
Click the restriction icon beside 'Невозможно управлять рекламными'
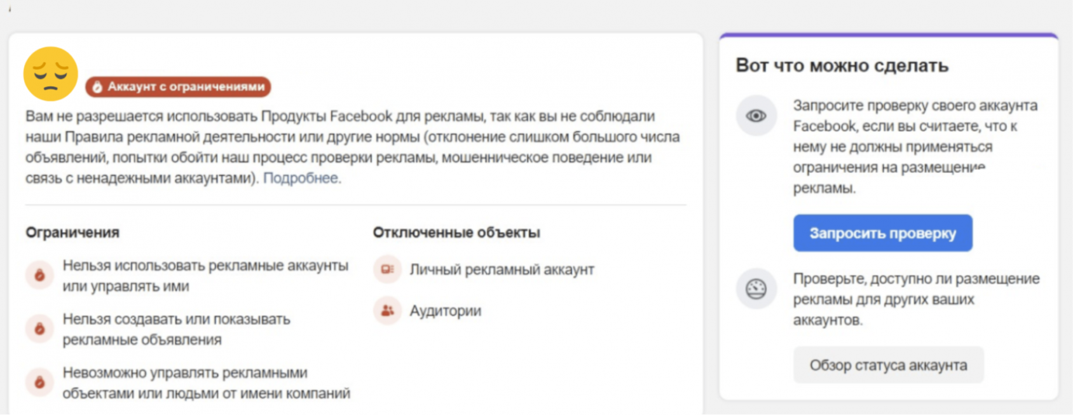39,383
